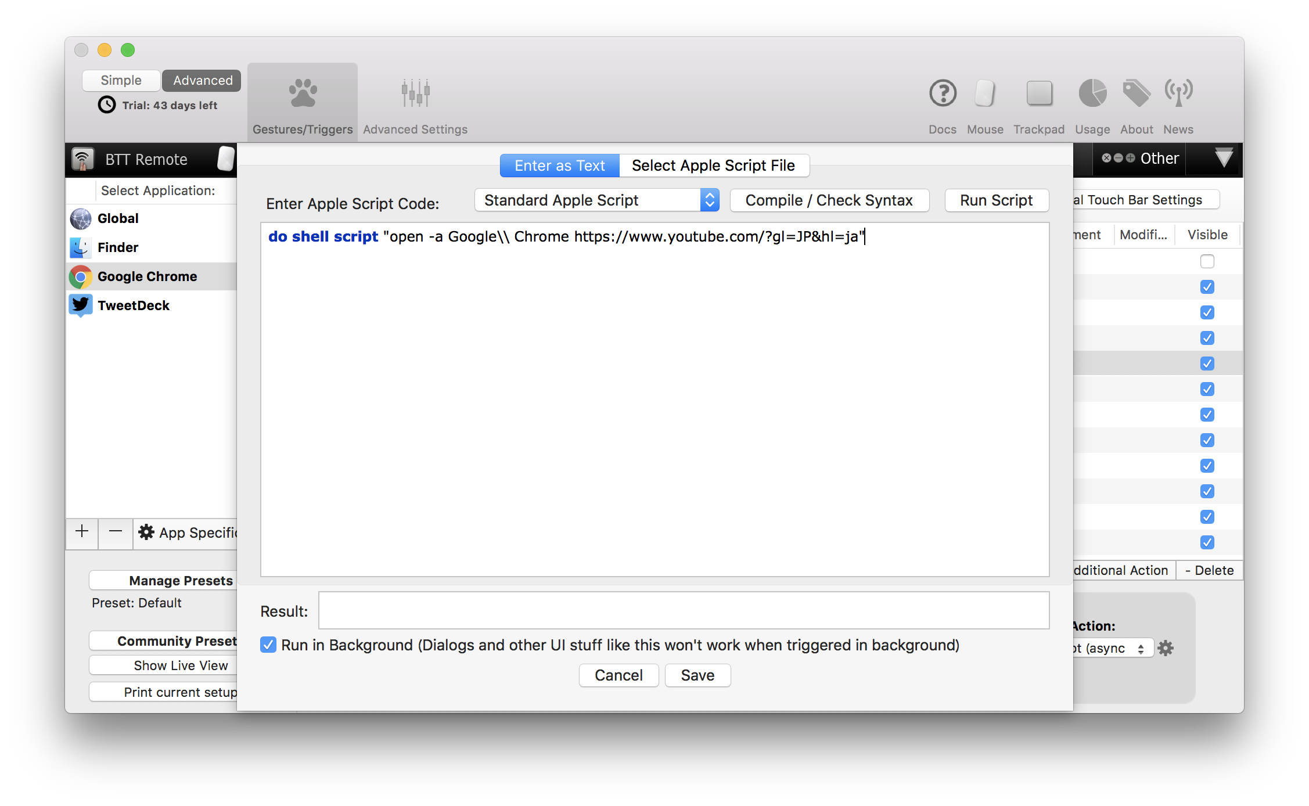The height and width of the screenshot is (806, 1309).
Task: Open the Trackpad settings icon
Action: 1039,93
